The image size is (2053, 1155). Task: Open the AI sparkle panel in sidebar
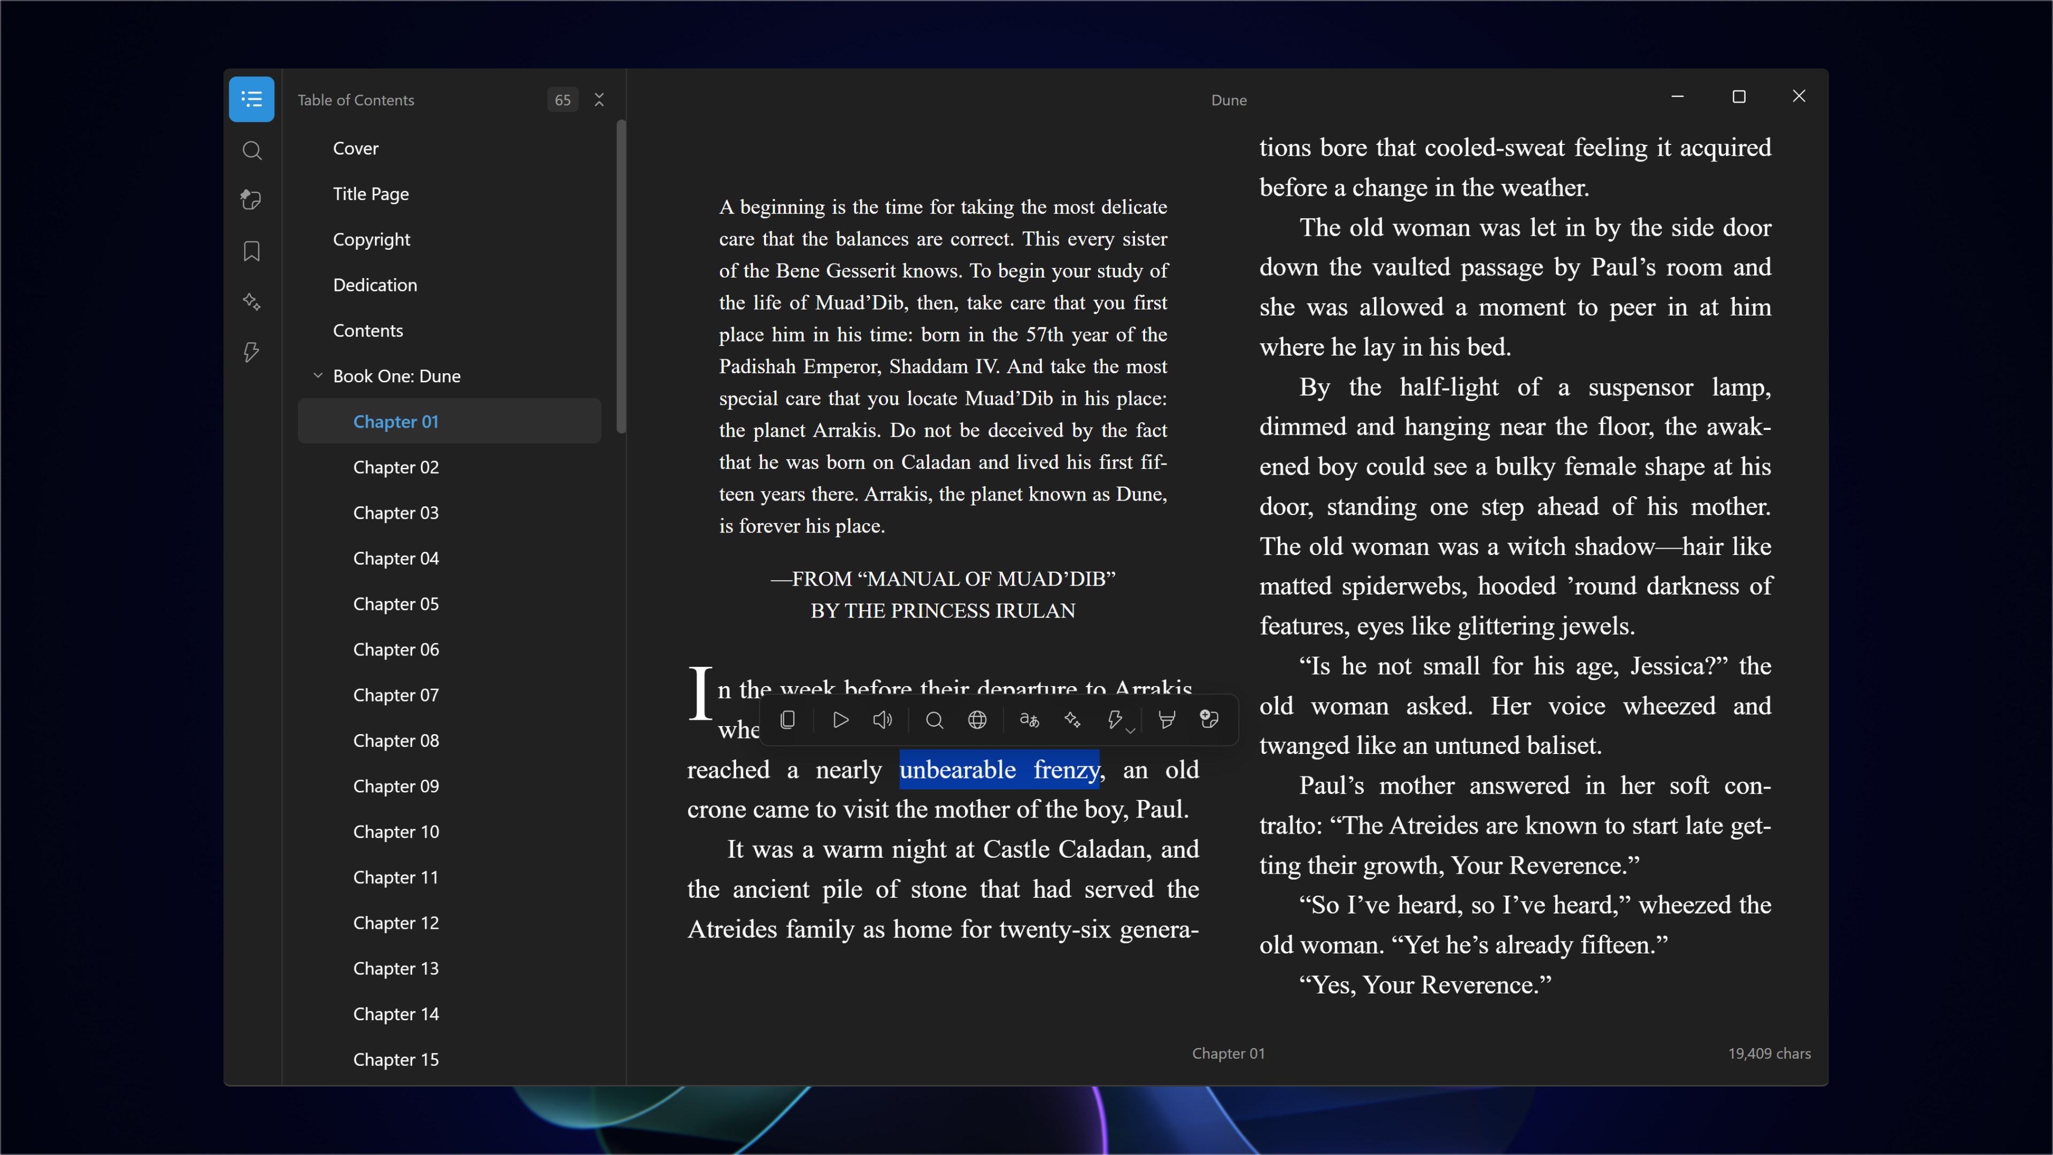tap(252, 301)
